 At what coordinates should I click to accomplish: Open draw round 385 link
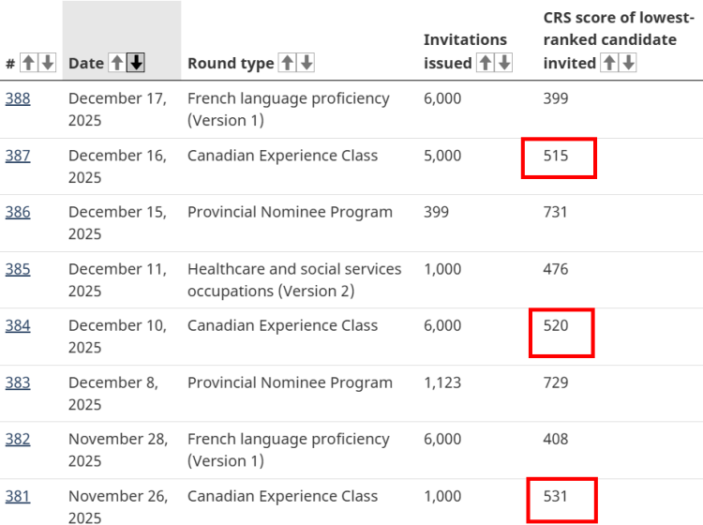18,269
